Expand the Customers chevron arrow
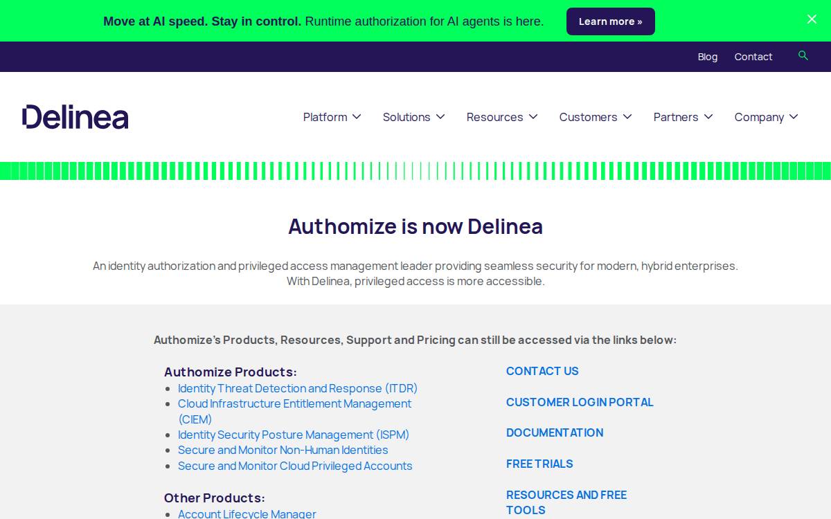Image resolution: width=831 pixels, height=519 pixels. (627, 117)
